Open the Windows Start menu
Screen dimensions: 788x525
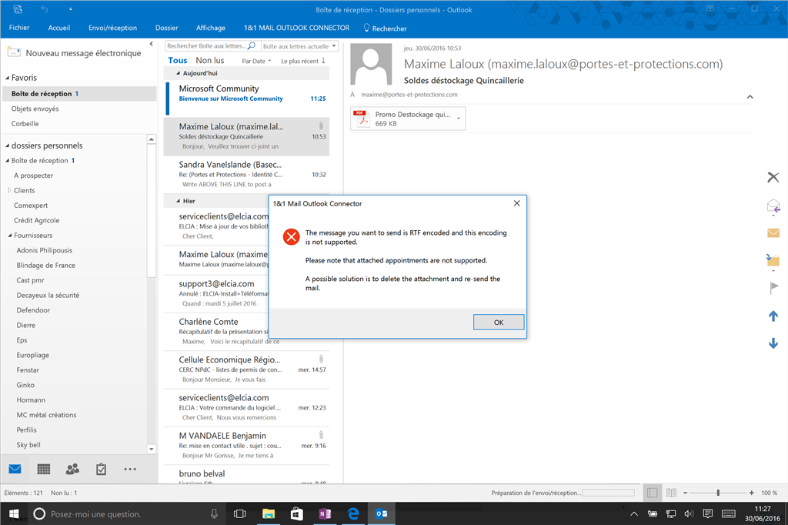(x=14, y=513)
